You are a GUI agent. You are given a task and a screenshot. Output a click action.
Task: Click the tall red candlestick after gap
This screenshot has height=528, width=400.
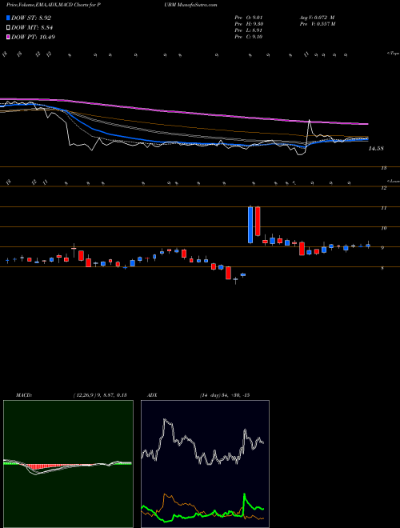point(258,221)
